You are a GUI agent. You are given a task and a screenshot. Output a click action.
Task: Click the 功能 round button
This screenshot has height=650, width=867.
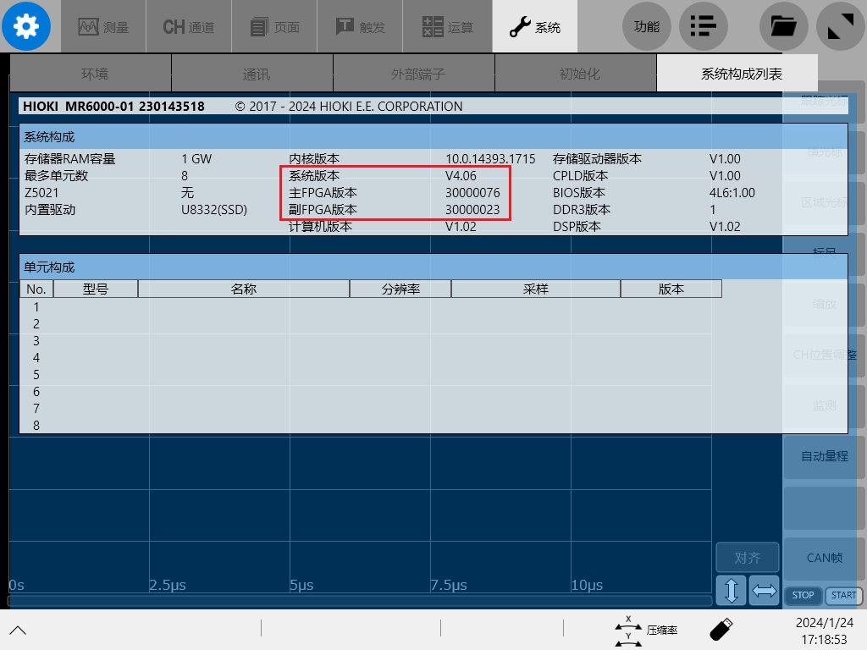(646, 26)
